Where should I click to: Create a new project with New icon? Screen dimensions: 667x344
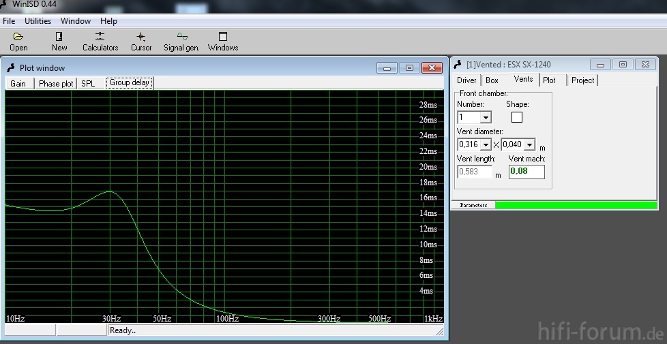coord(59,37)
